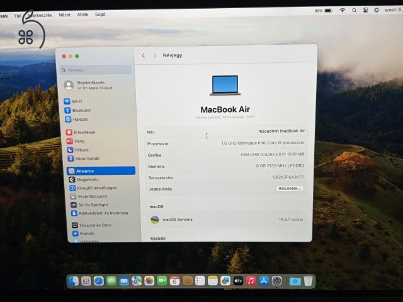Viewport: 403px width, 302px height.
Task: Open Kijelzők display settings in sidebar
Action: point(84,233)
